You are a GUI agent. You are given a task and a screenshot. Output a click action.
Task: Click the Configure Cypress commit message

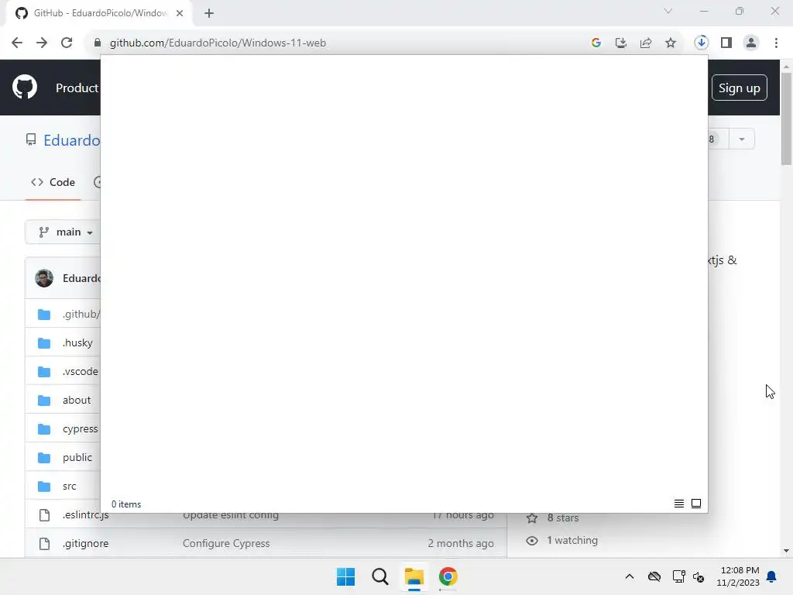pyautogui.click(x=226, y=543)
